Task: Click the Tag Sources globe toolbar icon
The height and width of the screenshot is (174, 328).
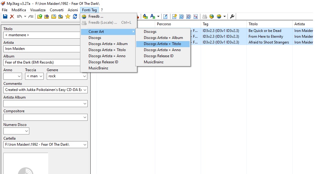Action: pyautogui.click(x=219, y=16)
